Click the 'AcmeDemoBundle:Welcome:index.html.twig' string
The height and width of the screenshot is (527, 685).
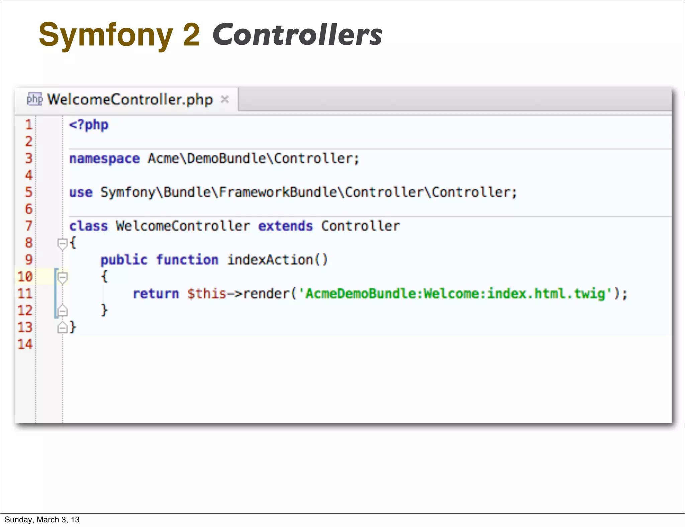point(455,294)
